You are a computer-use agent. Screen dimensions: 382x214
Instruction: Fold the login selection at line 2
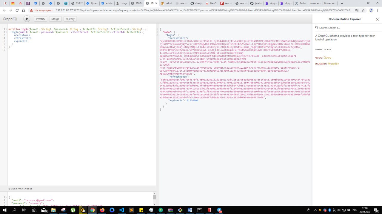pyautogui.click(x=7, y=32)
